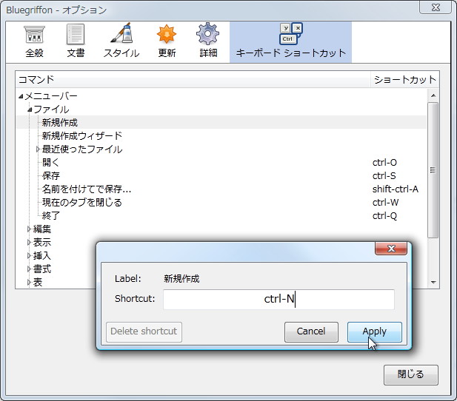Open the 更新 update settings icon
Screen dimensions: 457x401
pos(167,41)
